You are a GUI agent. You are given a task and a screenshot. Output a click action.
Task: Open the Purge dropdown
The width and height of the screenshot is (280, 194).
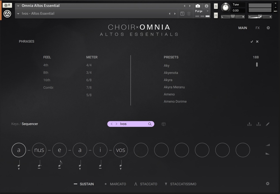pyautogui.click(x=207, y=11)
